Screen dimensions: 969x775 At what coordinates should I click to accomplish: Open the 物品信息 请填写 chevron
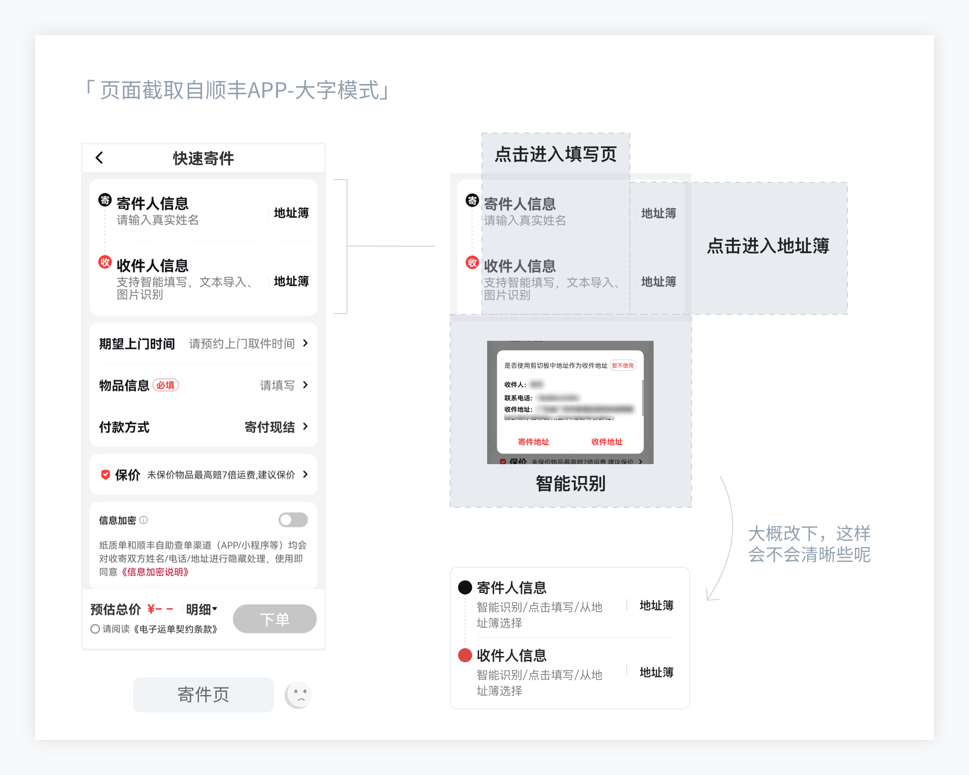[x=305, y=385]
